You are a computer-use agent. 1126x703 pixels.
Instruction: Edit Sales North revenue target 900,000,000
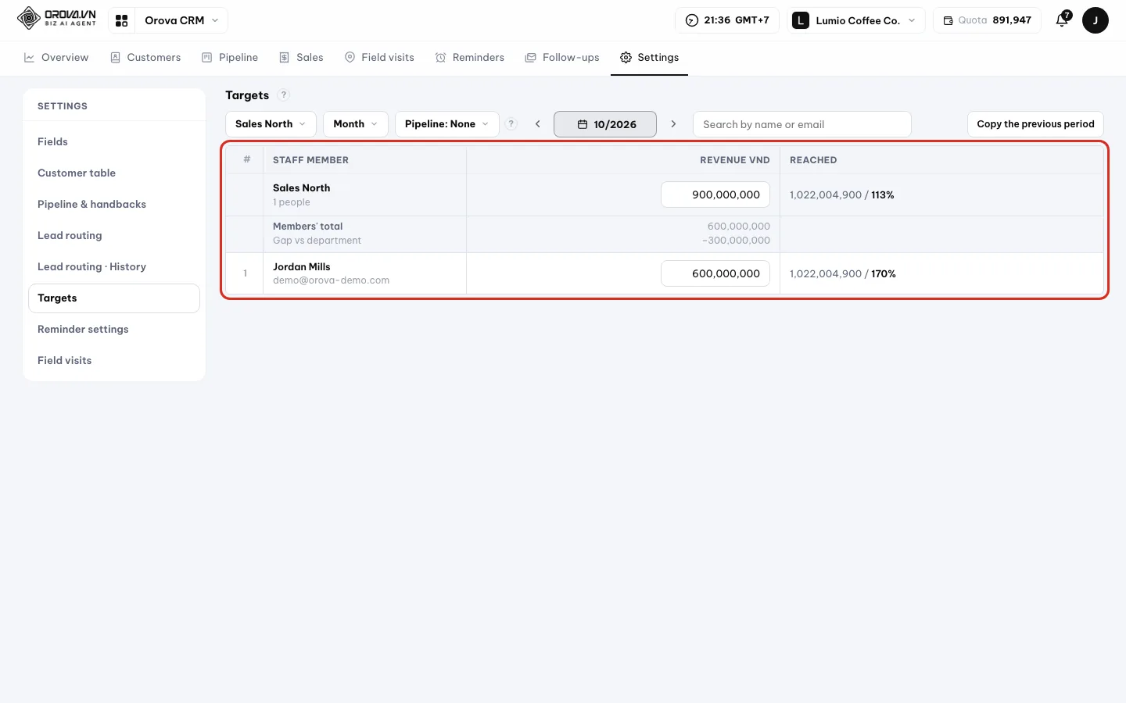click(x=715, y=194)
